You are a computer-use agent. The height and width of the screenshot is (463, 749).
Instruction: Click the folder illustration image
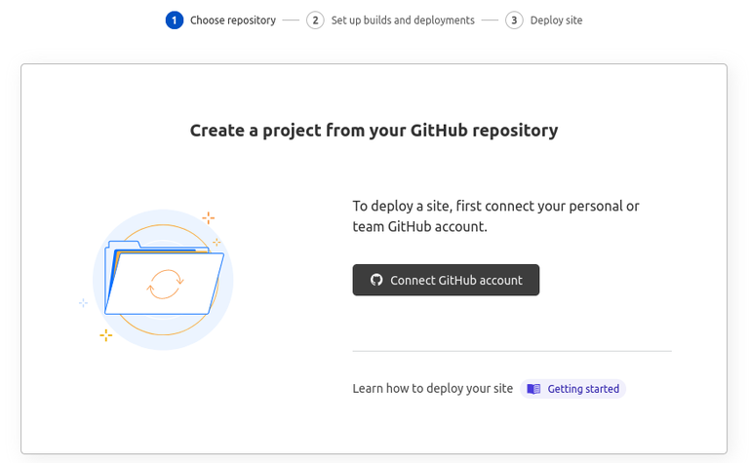point(164,280)
